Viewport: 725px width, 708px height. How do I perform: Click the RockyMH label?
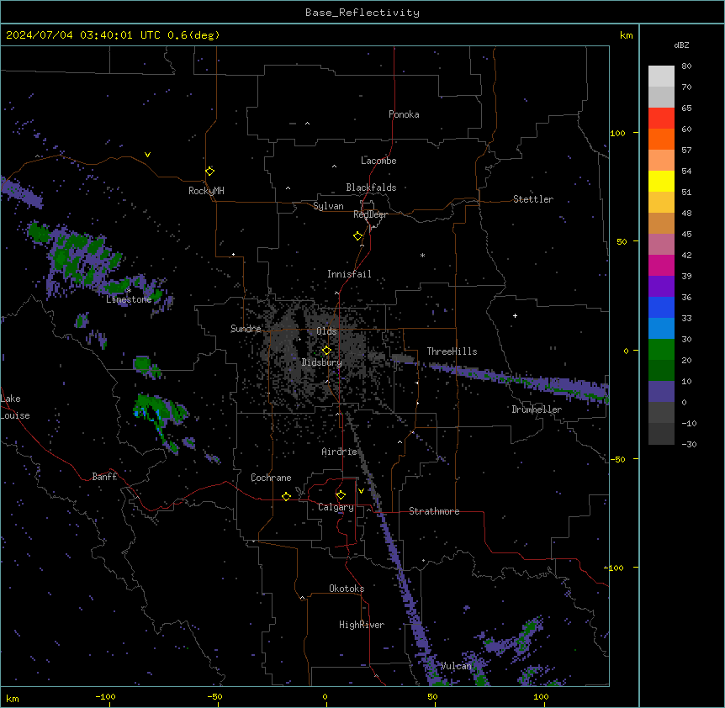coord(206,191)
